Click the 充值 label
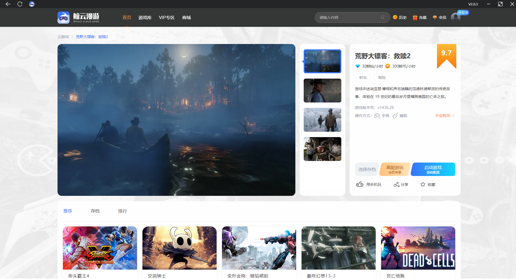 (x=423, y=17)
